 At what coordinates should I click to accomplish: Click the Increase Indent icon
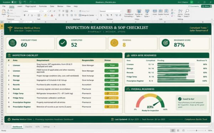click(x=75, y=15)
